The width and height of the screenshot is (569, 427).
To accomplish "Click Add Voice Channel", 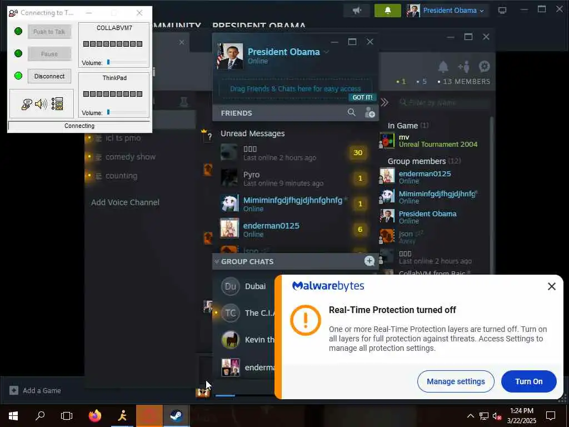I will (125, 202).
